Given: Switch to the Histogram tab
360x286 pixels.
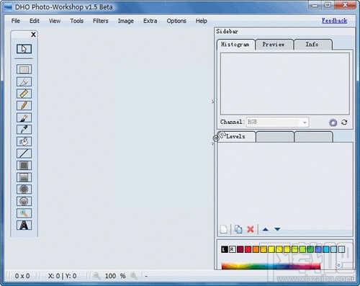Looking at the screenshot, I should coord(235,45).
